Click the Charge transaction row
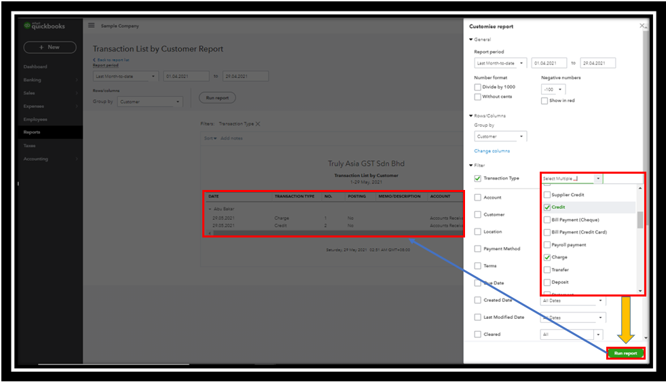666x382 pixels. 333,218
